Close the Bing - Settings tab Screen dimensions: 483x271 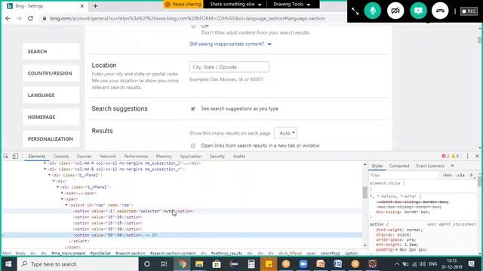pyautogui.click(x=82, y=6)
